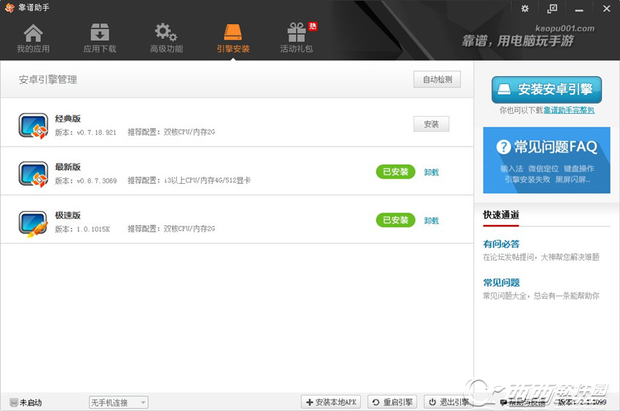
Task: Open 常见问题 quick link
Action: click(x=501, y=283)
